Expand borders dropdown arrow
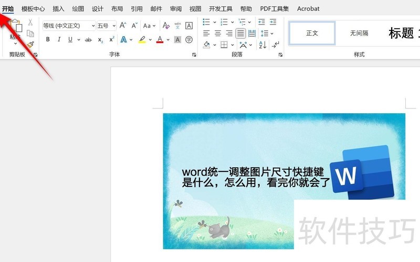Screen dimensions: 420x262 pyautogui.click(x=232, y=45)
